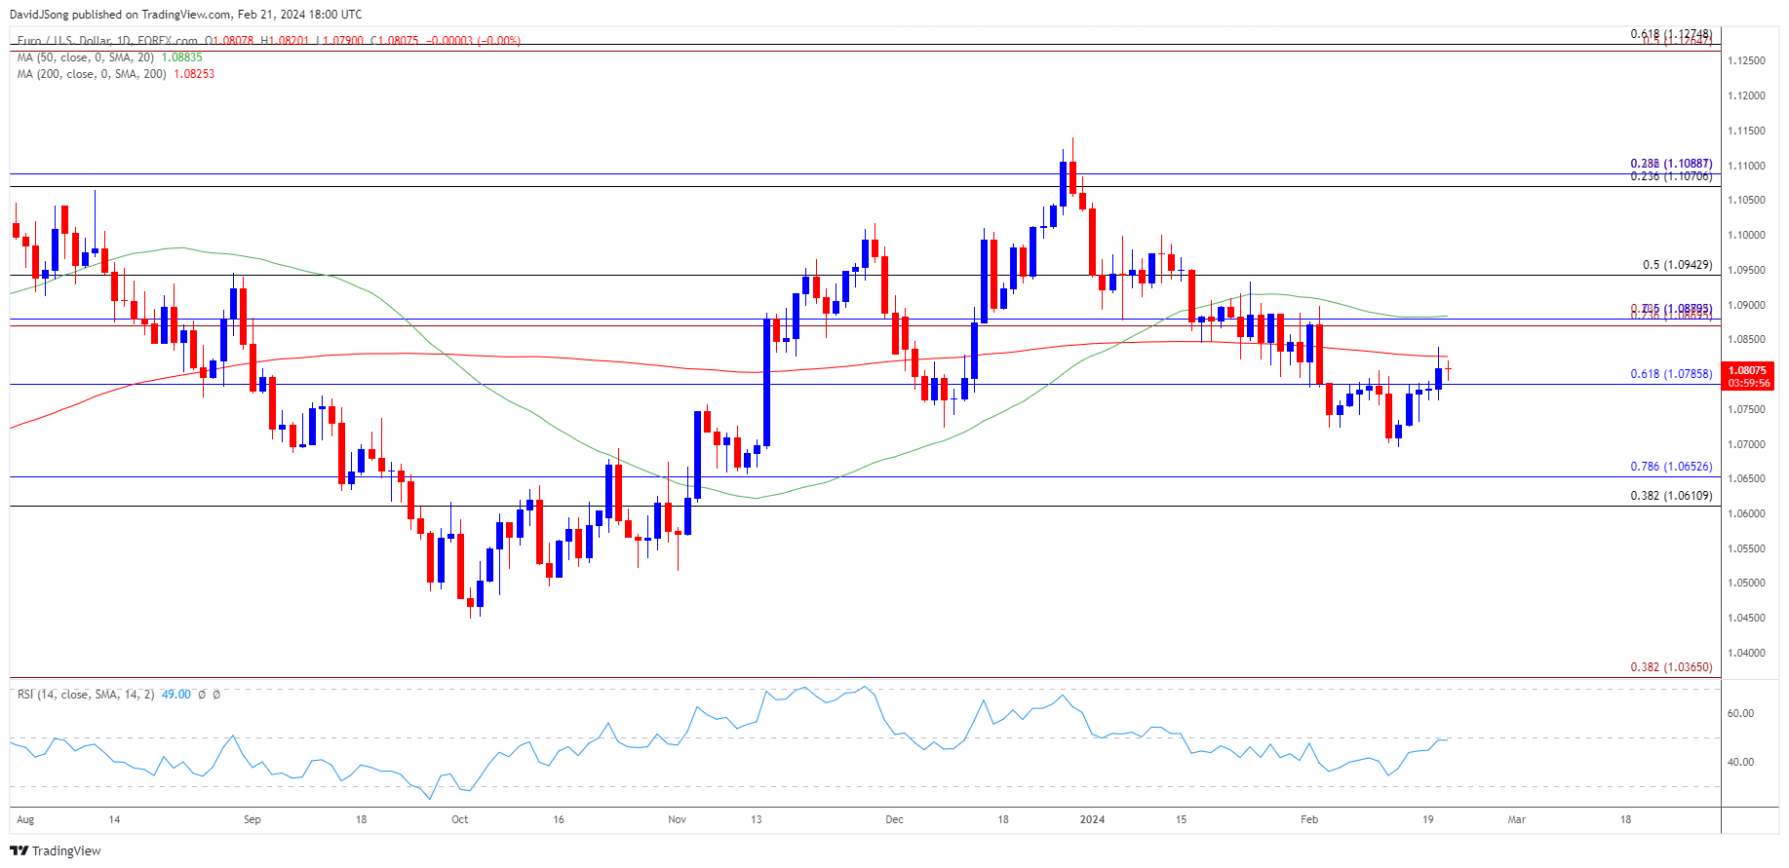Click the 2024 label on time axis

tap(1093, 819)
